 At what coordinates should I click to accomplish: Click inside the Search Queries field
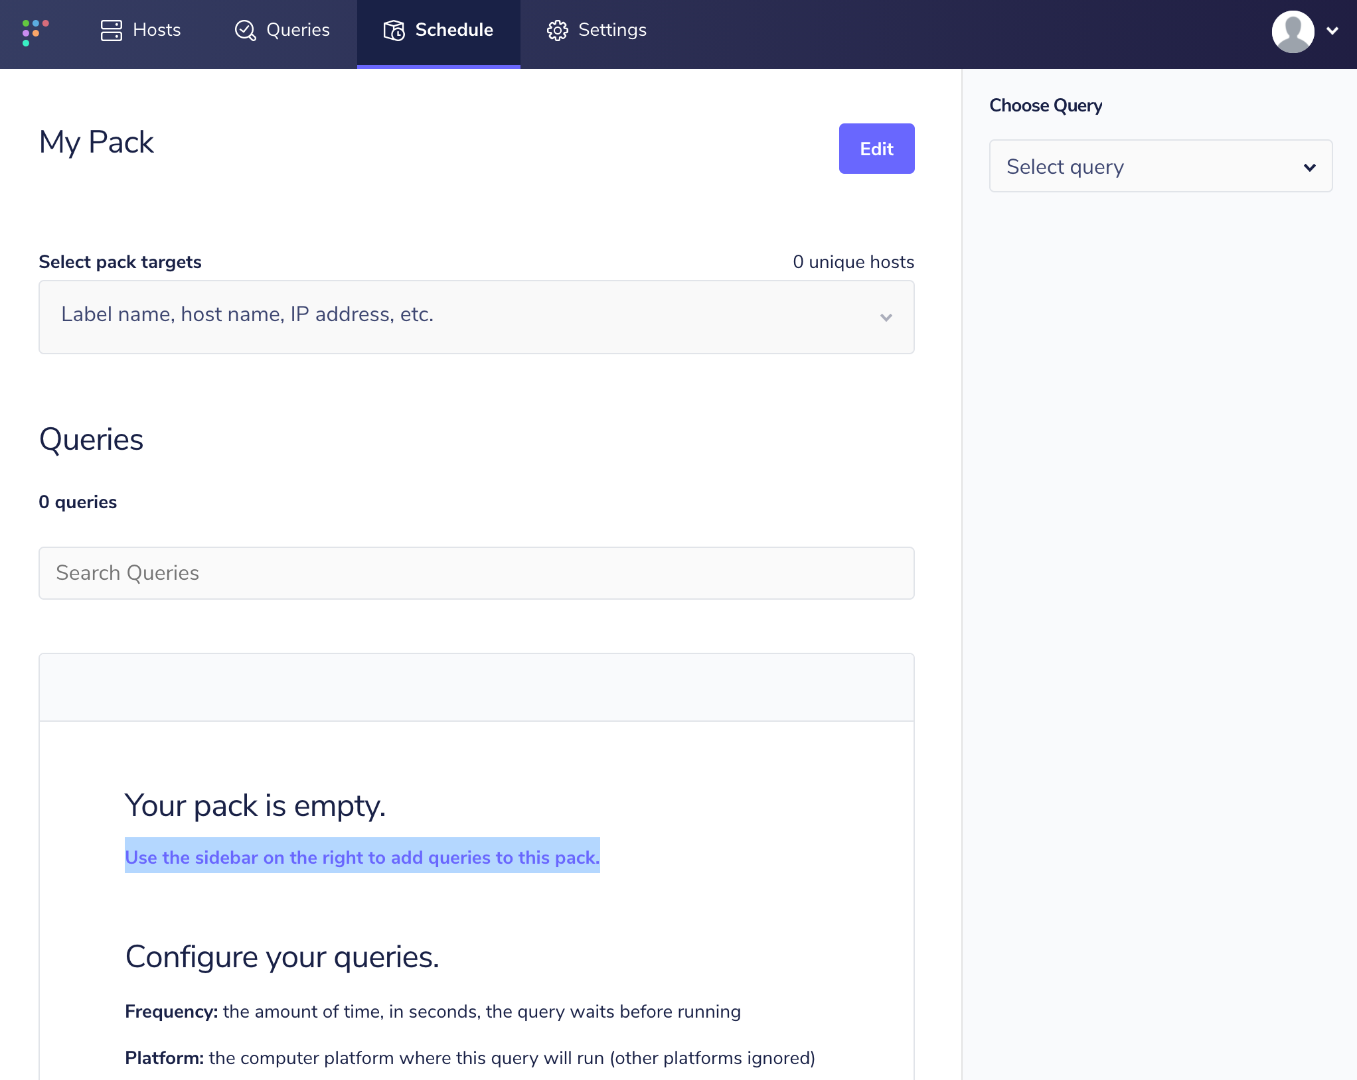click(476, 573)
